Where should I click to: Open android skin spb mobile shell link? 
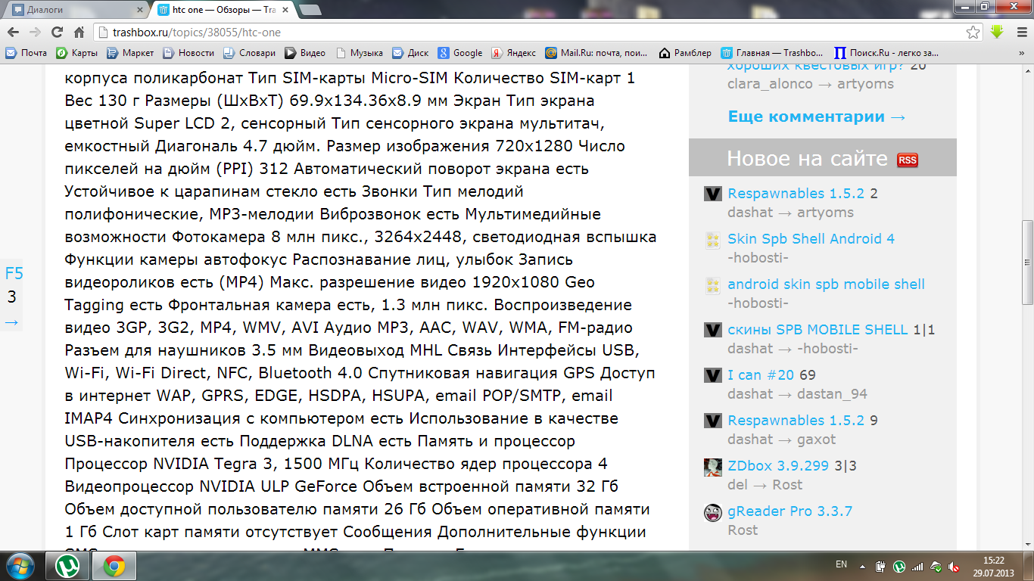point(826,284)
